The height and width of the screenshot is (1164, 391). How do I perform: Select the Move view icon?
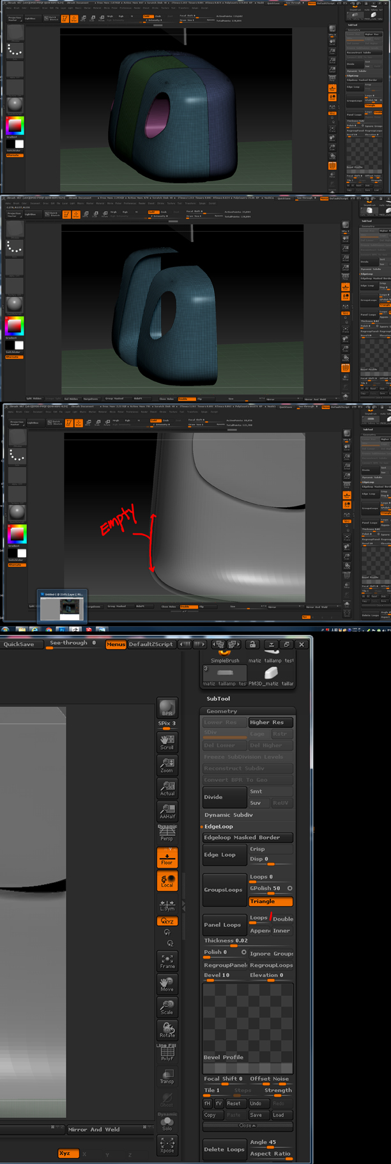(167, 985)
